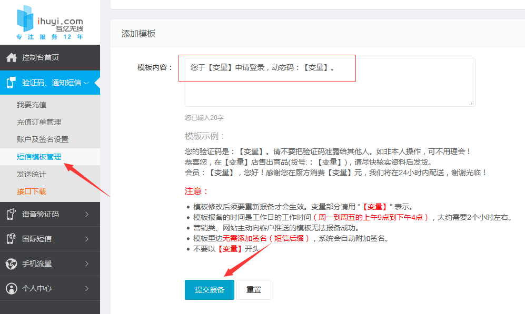Click the home icon beside 控制台首页
This screenshot has height=314, width=525.
coord(12,57)
